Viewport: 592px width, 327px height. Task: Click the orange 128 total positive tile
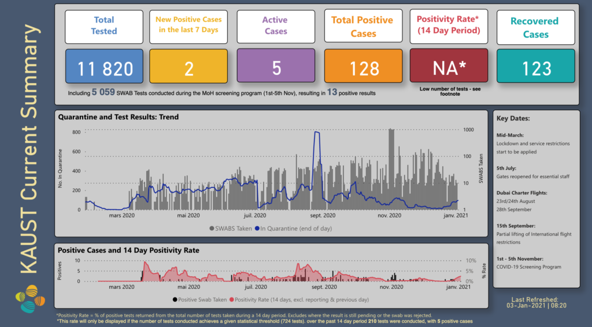point(362,68)
